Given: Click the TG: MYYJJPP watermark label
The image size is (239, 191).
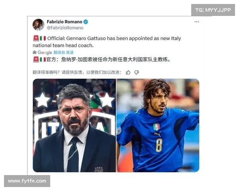Looking at the screenshot, I should pos(213,10).
